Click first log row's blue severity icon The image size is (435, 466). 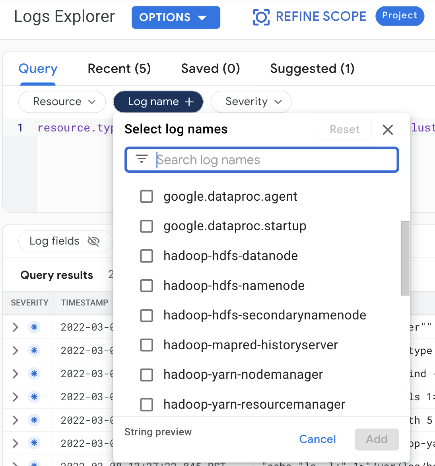(x=34, y=327)
